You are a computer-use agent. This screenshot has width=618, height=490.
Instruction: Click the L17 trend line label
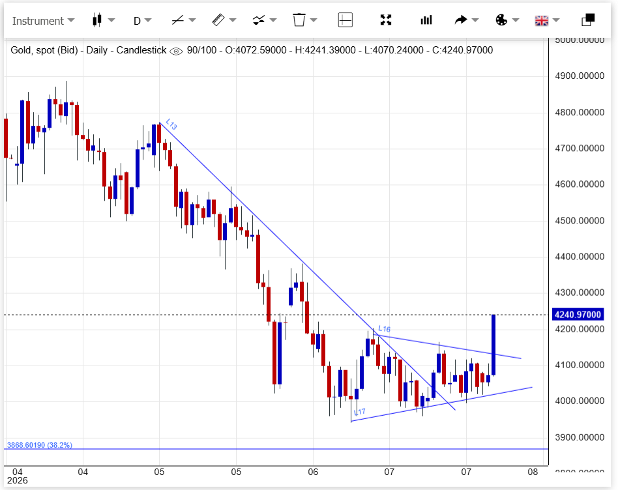(360, 412)
